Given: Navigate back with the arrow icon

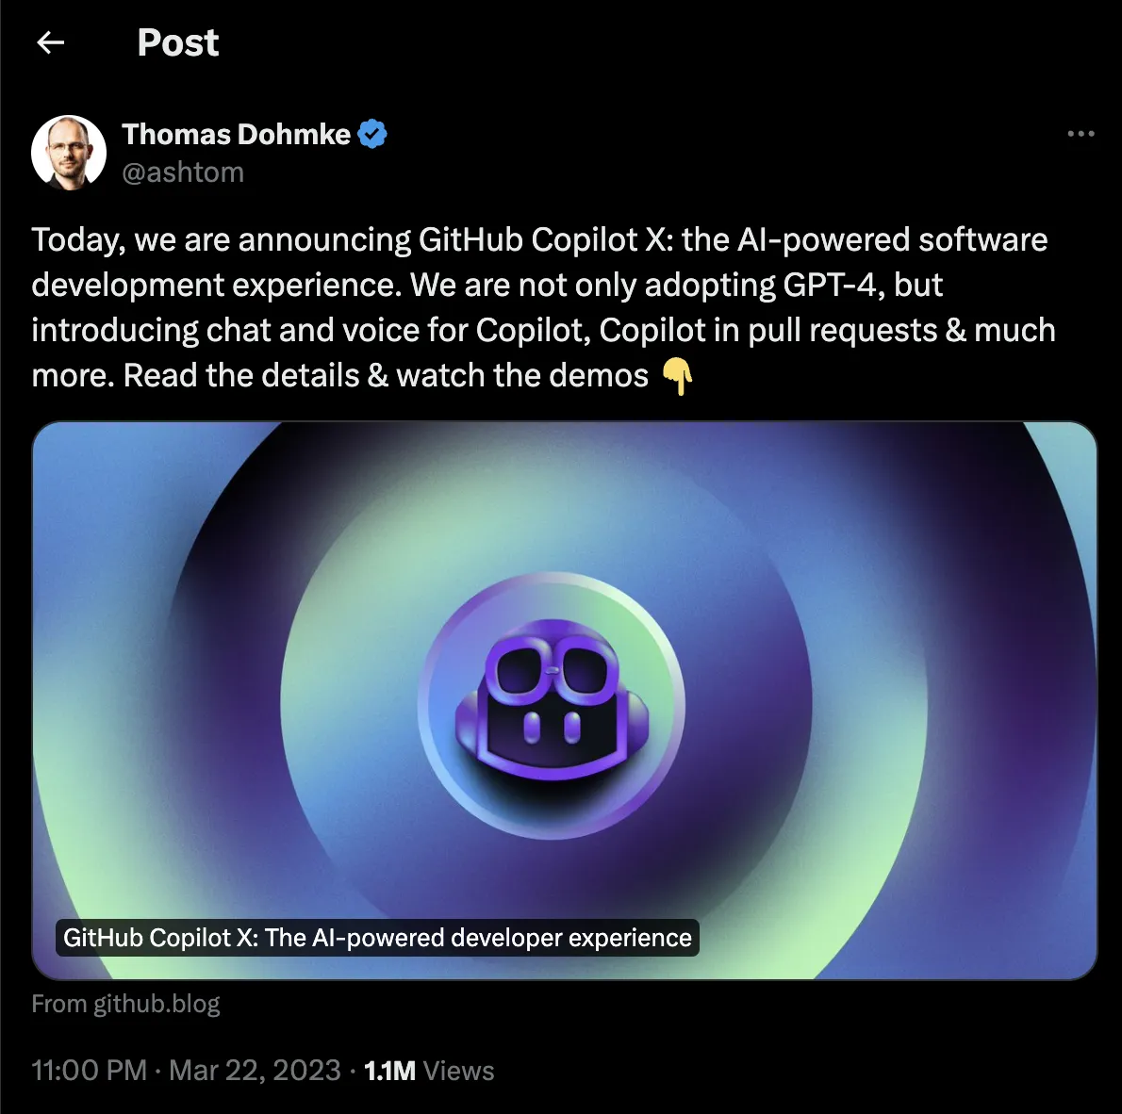Looking at the screenshot, I should [50, 42].
